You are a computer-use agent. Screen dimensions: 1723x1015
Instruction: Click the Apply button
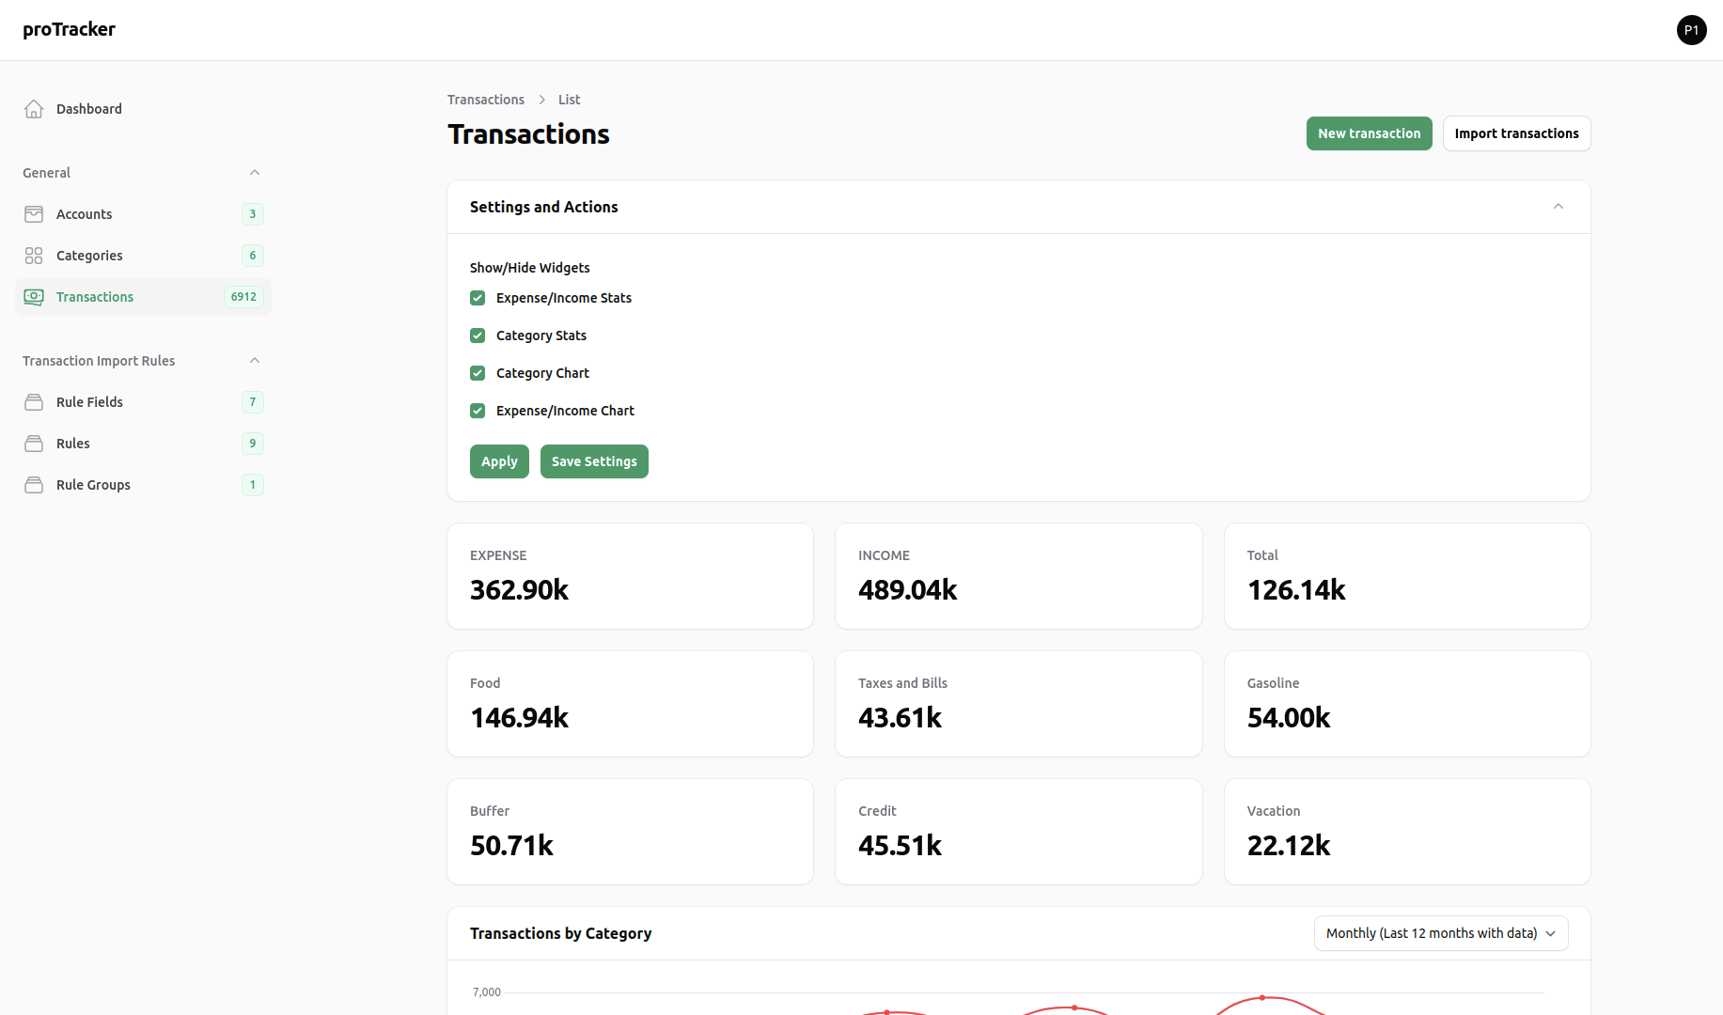tap(499, 461)
